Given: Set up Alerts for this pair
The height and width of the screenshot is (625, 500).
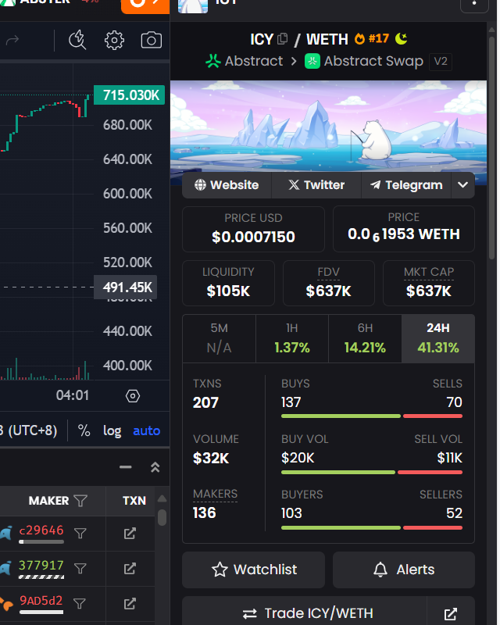Looking at the screenshot, I should click(403, 570).
